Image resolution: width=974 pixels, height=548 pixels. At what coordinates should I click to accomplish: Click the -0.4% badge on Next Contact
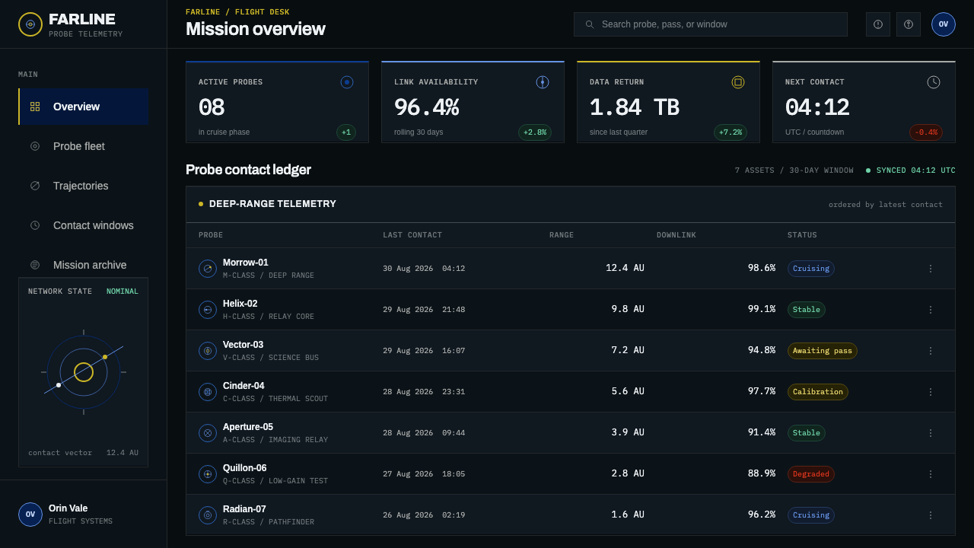[x=926, y=132]
